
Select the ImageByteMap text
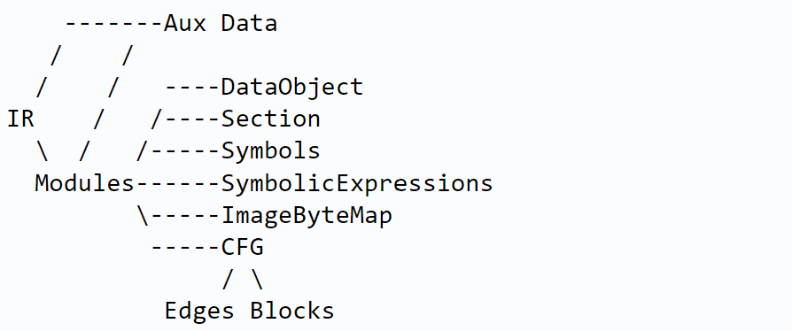pos(307,215)
